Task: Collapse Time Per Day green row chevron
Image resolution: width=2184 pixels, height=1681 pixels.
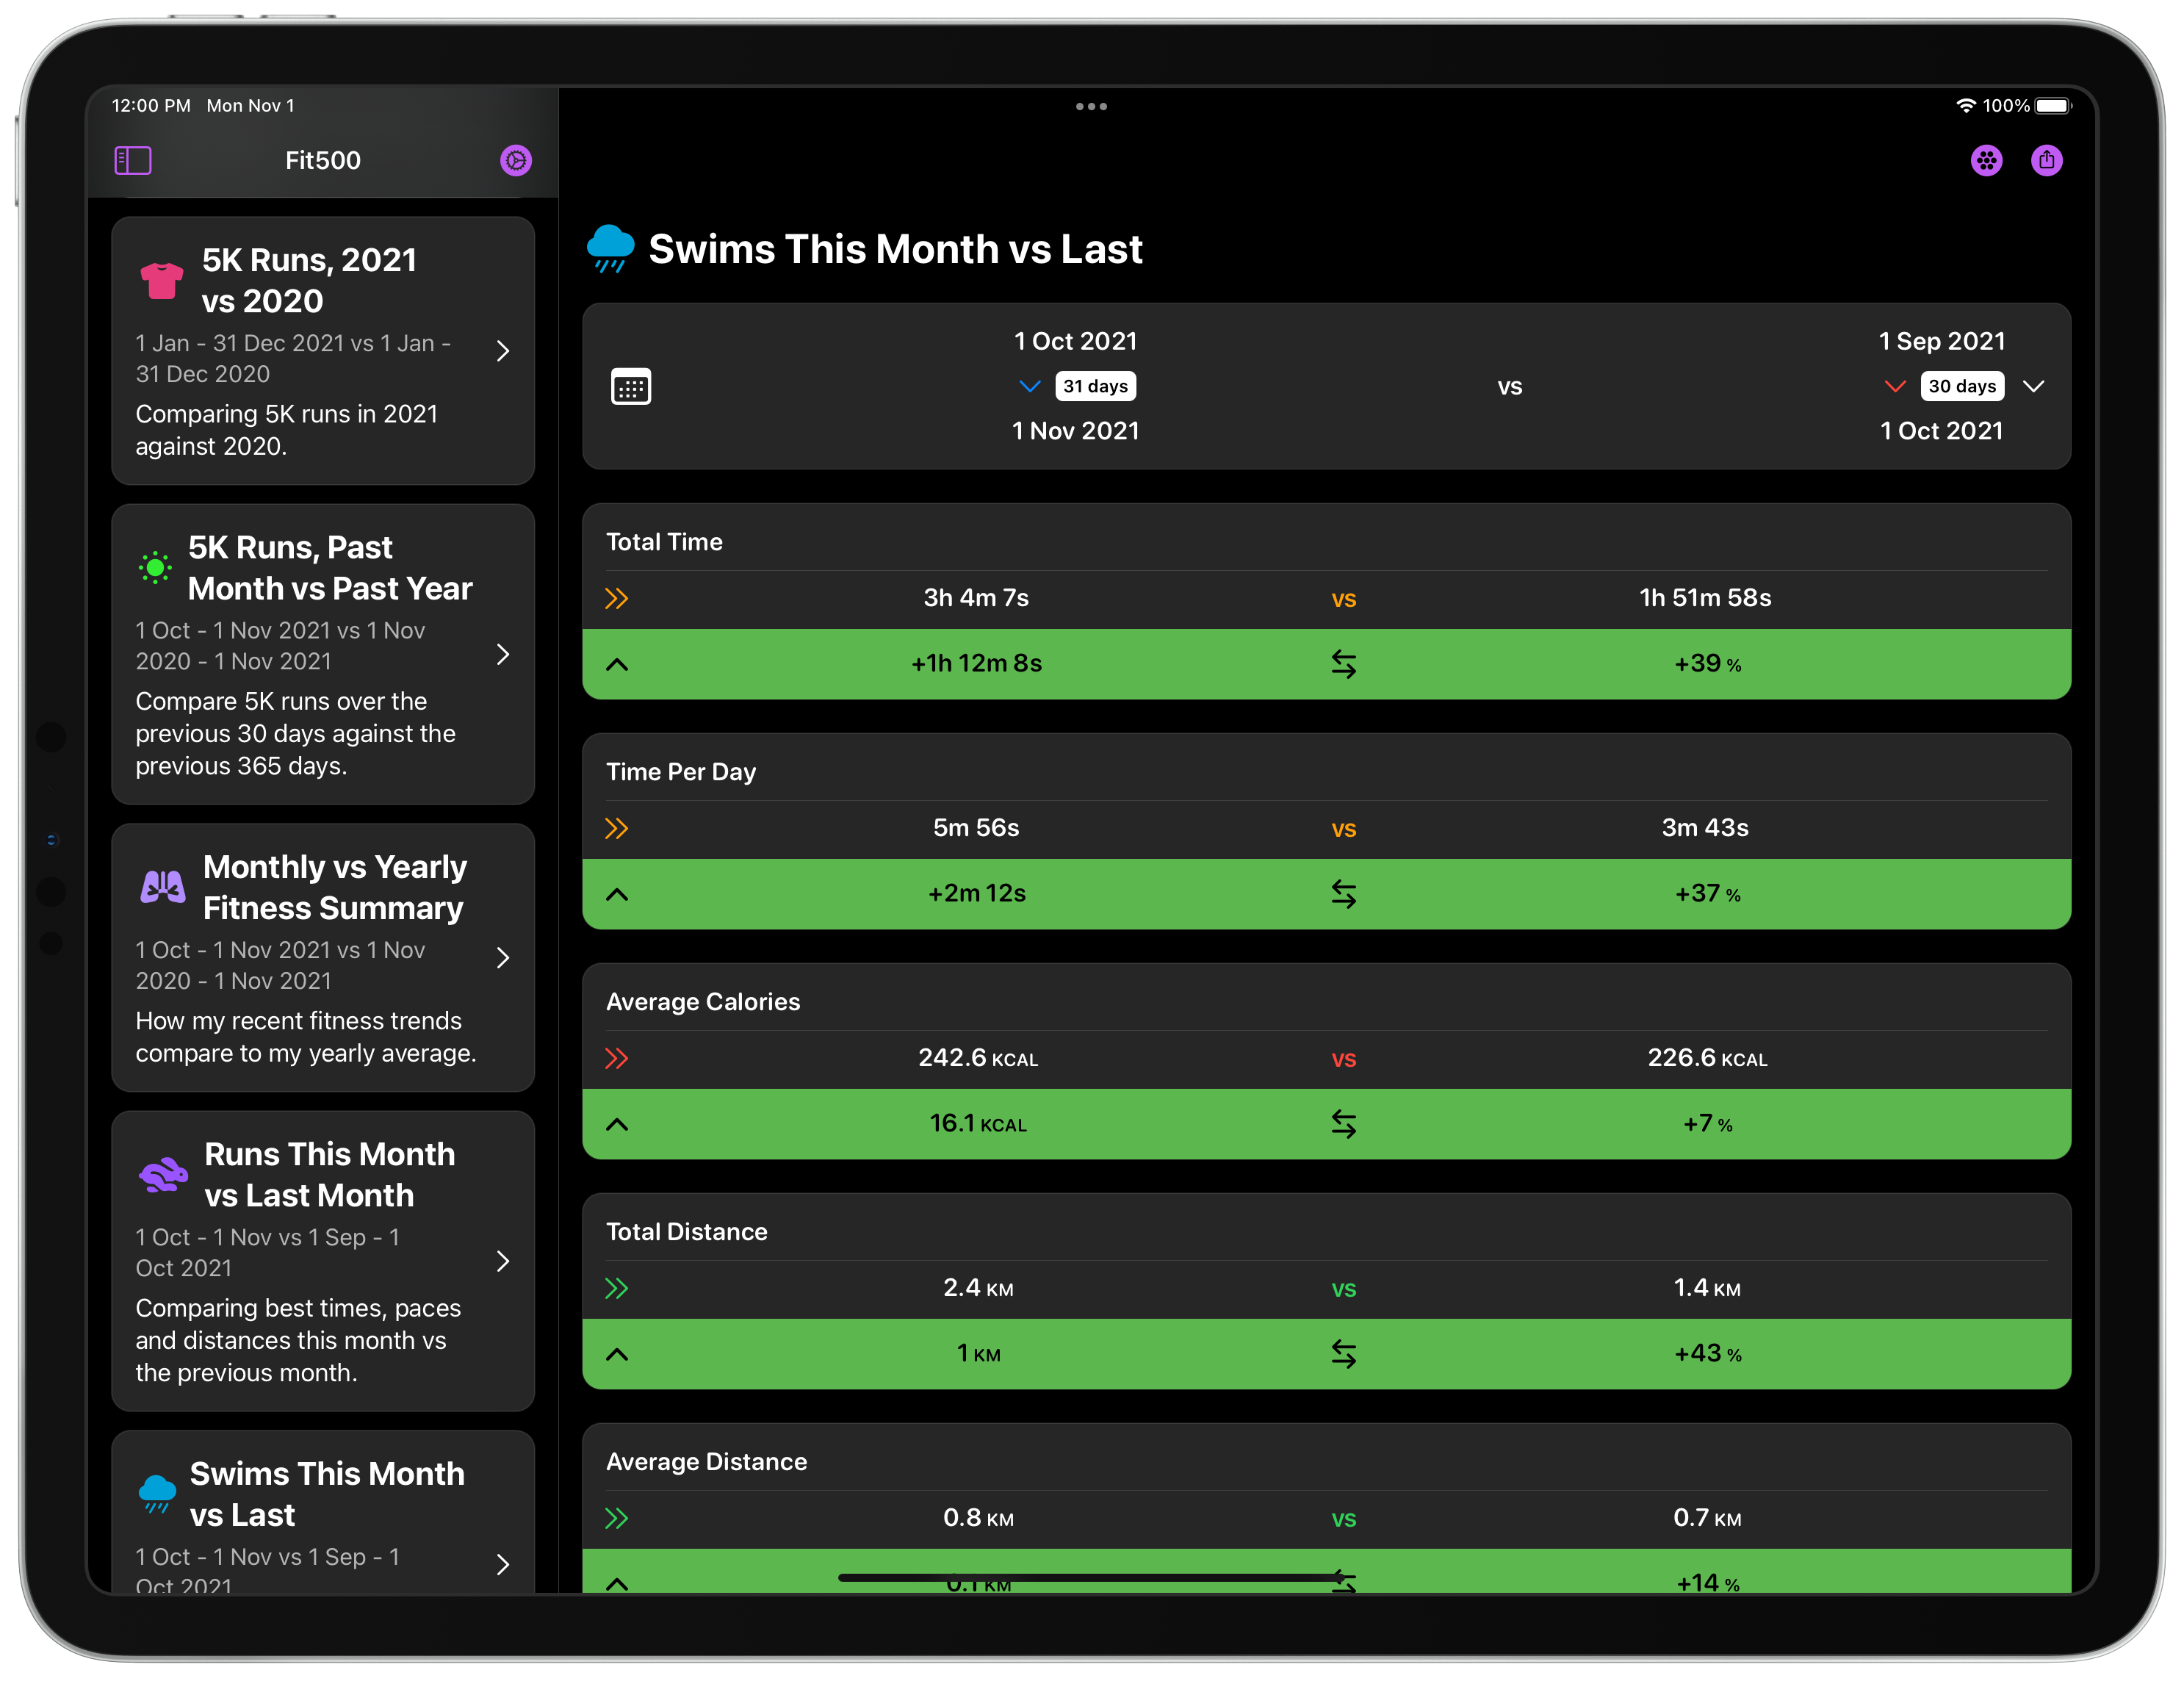Action: 617,894
